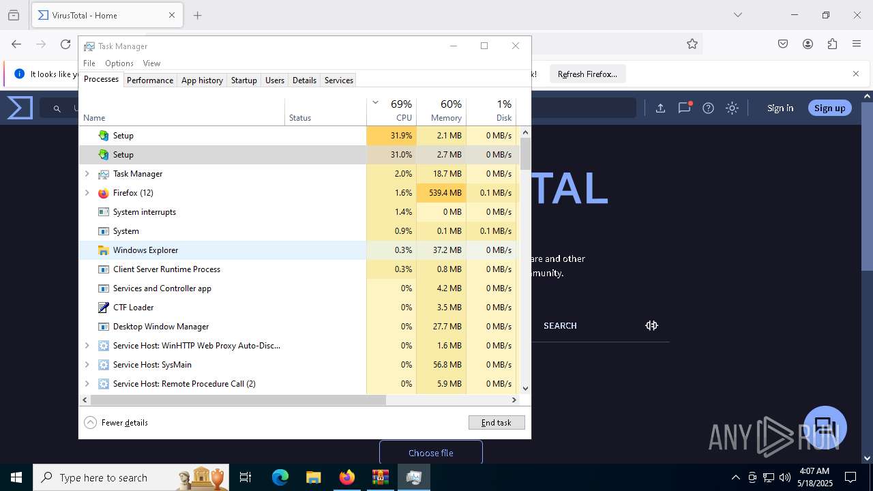Open the VirusTotal chat bubble

(825, 428)
